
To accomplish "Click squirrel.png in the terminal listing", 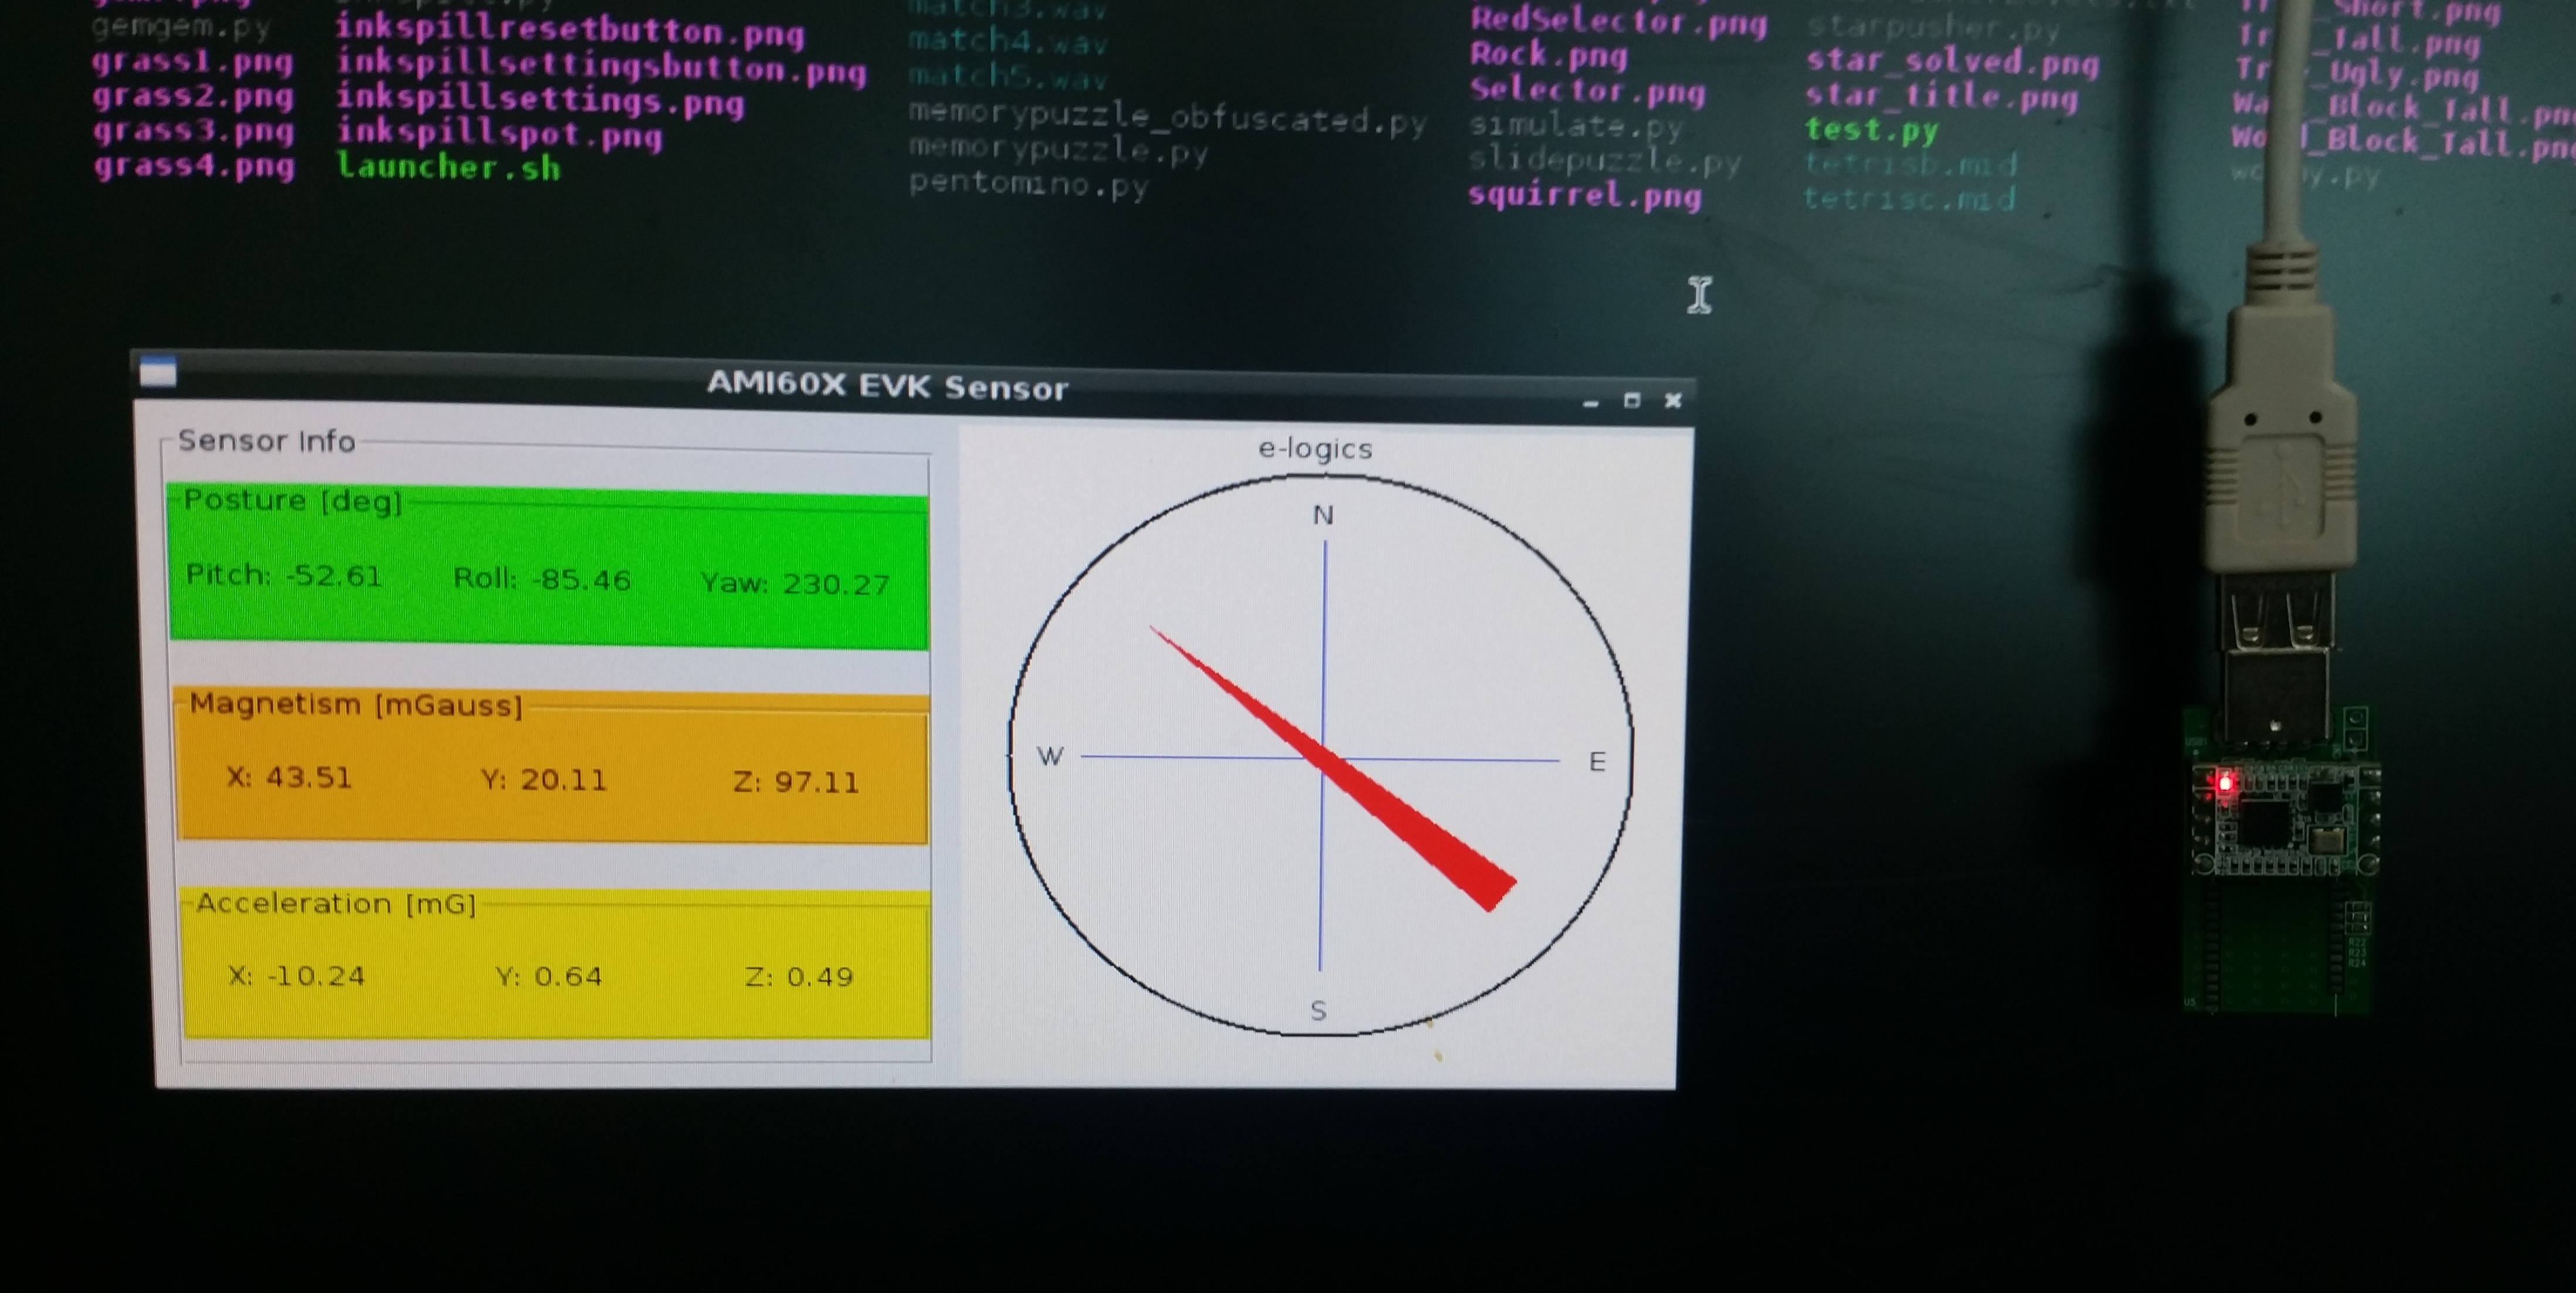I will pyautogui.click(x=1585, y=195).
